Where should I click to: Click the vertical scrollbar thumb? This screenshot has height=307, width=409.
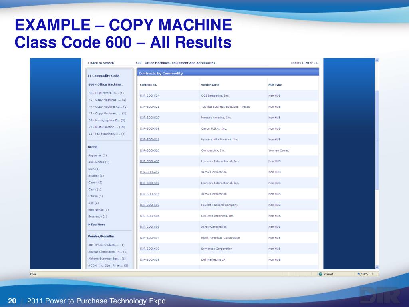click(x=377, y=140)
